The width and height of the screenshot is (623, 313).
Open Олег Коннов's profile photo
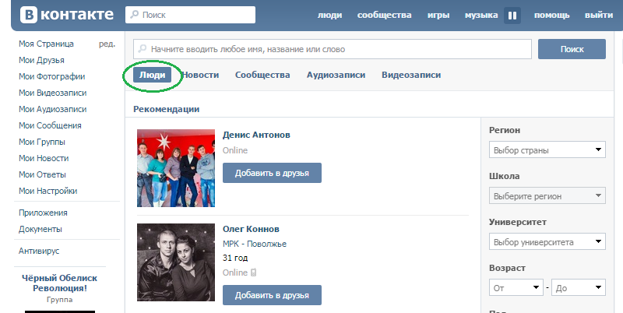pyautogui.click(x=176, y=263)
